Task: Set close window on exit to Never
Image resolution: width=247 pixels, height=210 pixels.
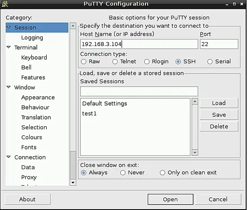Action: click(123, 173)
